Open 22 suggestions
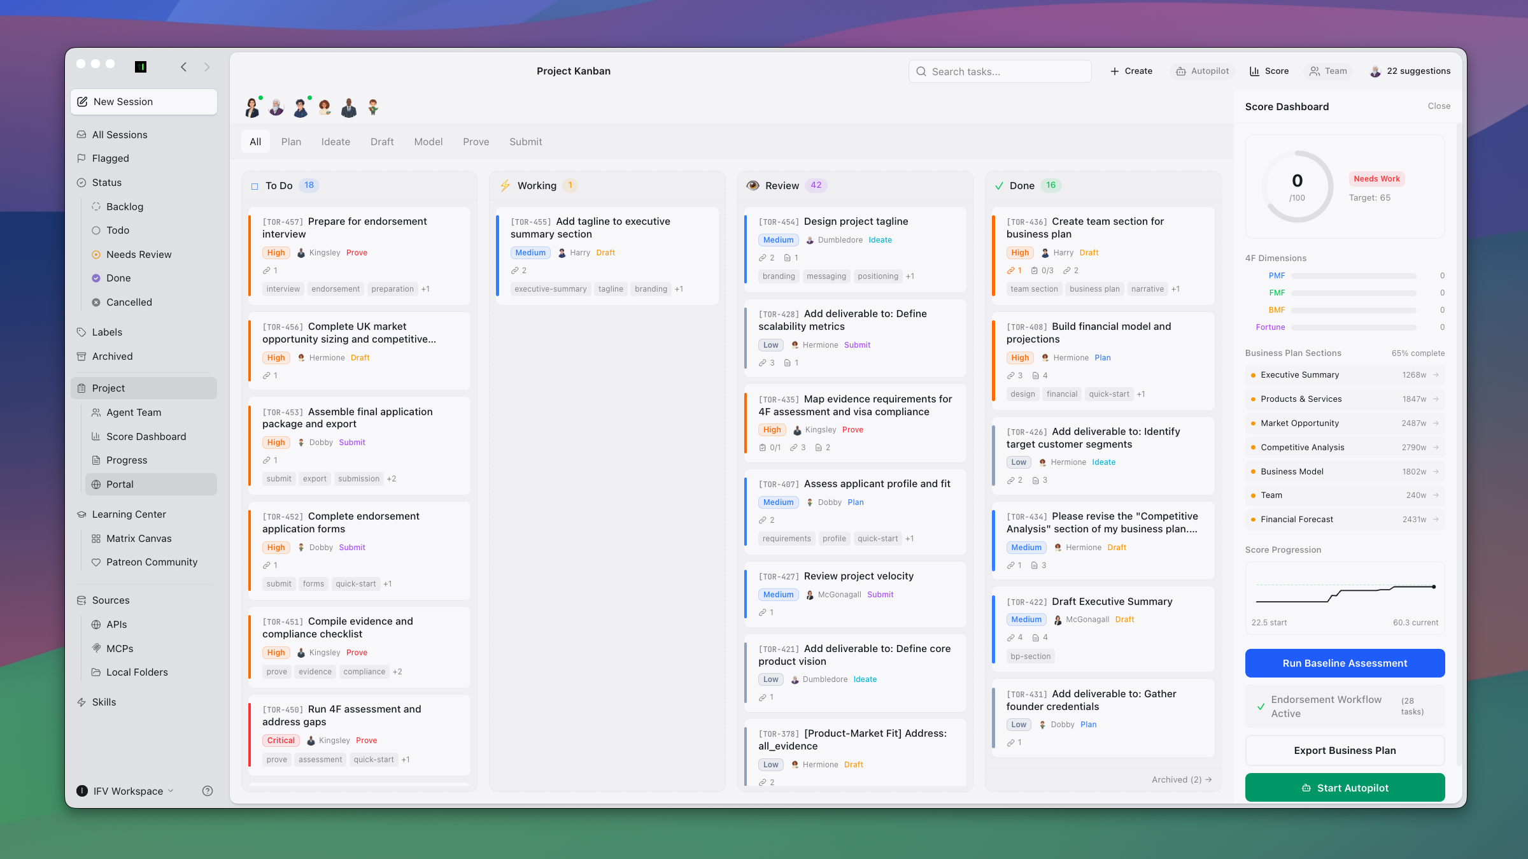The width and height of the screenshot is (1528, 859). click(x=1410, y=71)
